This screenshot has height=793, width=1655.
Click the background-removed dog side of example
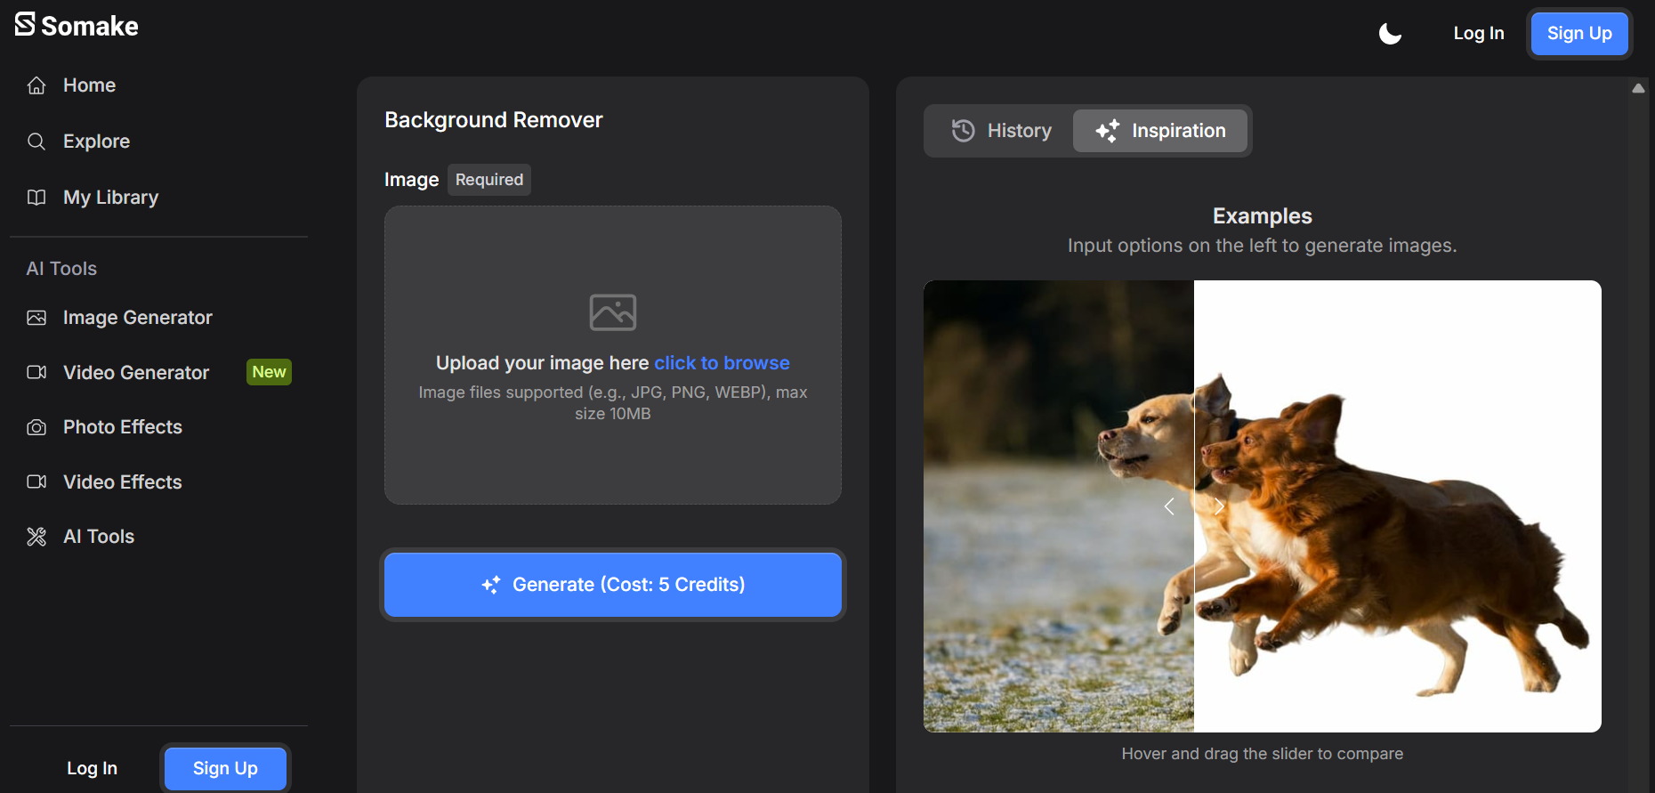(x=1398, y=506)
